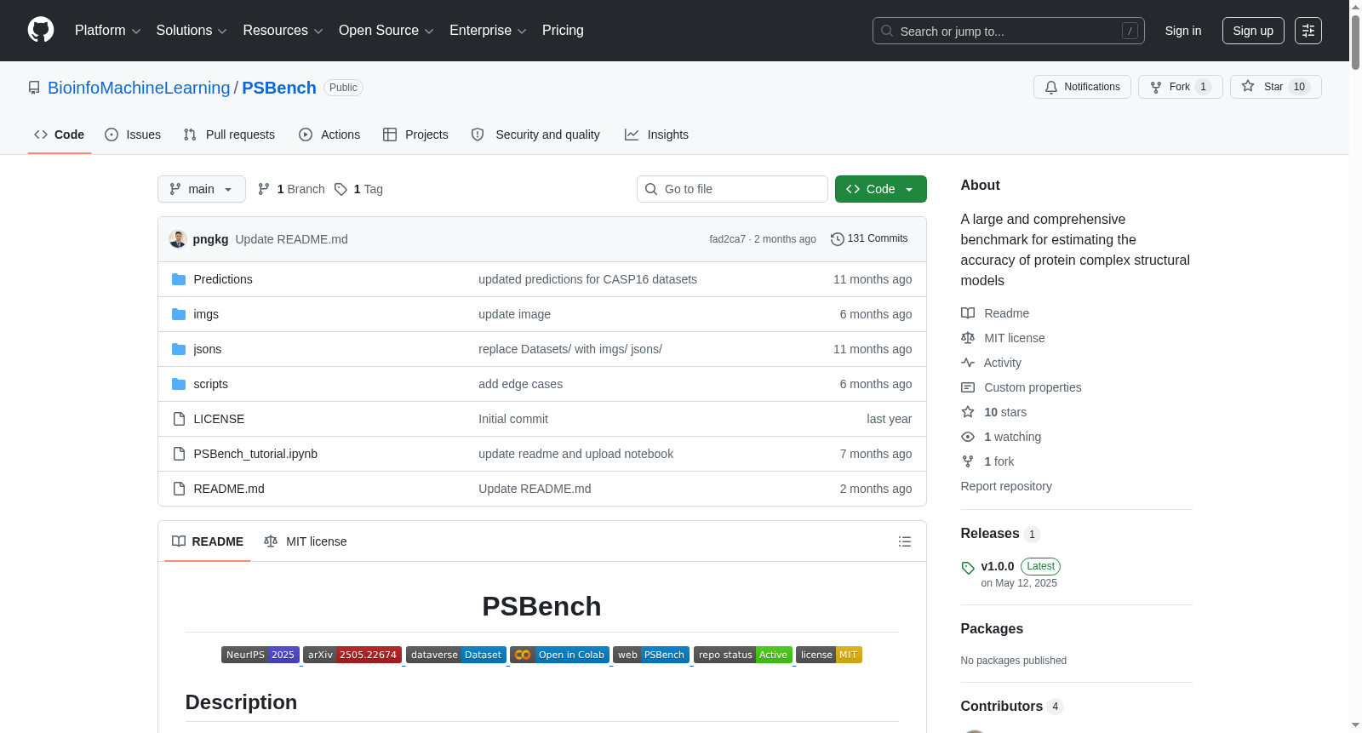Switch to the Pull requests tab
Viewport: 1362px width, 733px height.
(229, 135)
